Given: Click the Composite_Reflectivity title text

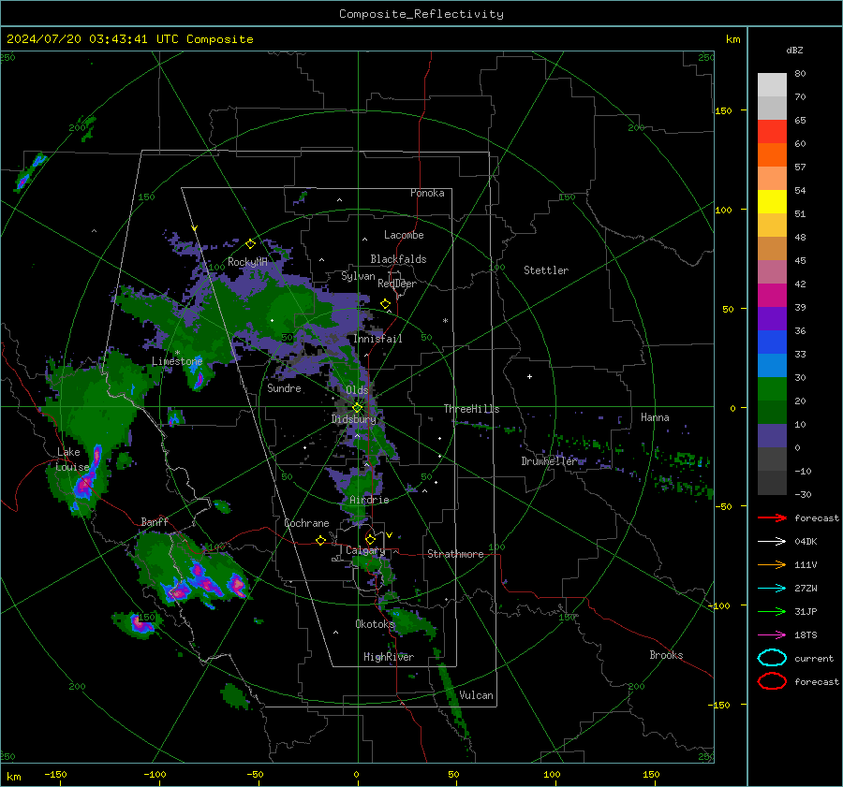Looking at the screenshot, I should (421, 14).
